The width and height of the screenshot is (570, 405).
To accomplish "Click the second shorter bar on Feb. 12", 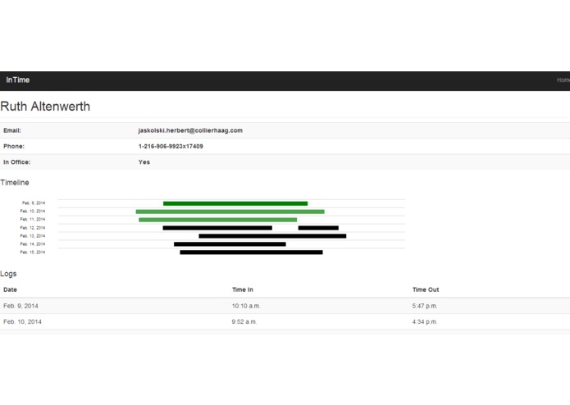I will coord(318,228).
